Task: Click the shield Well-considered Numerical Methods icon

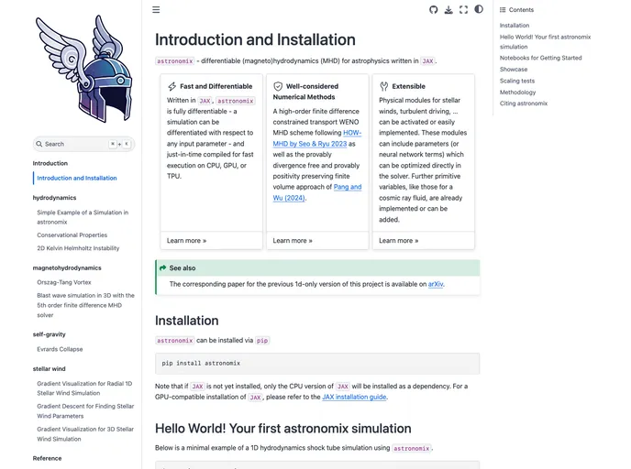Action: point(278,86)
